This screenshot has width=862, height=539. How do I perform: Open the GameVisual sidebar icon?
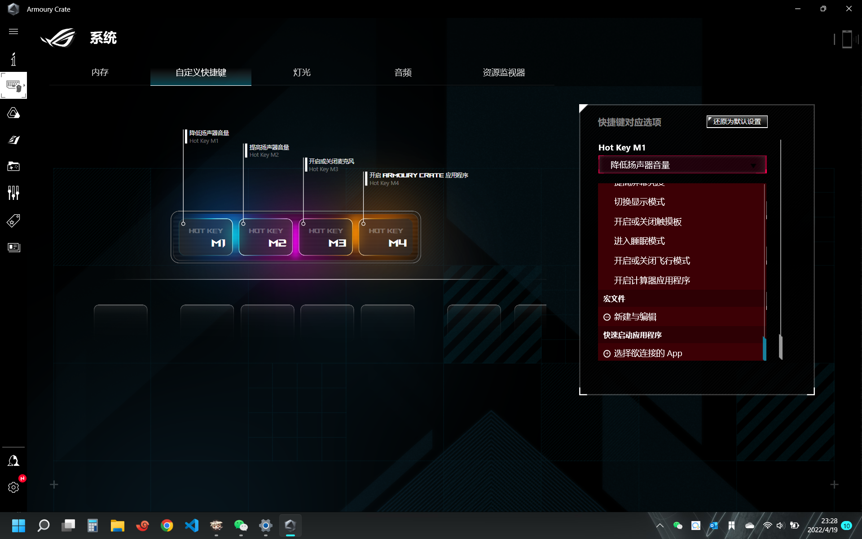pyautogui.click(x=13, y=140)
